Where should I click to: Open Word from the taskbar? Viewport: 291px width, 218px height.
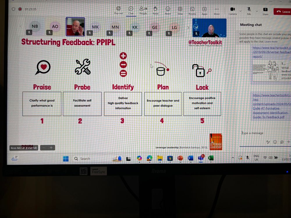pyautogui.click(x=190, y=158)
